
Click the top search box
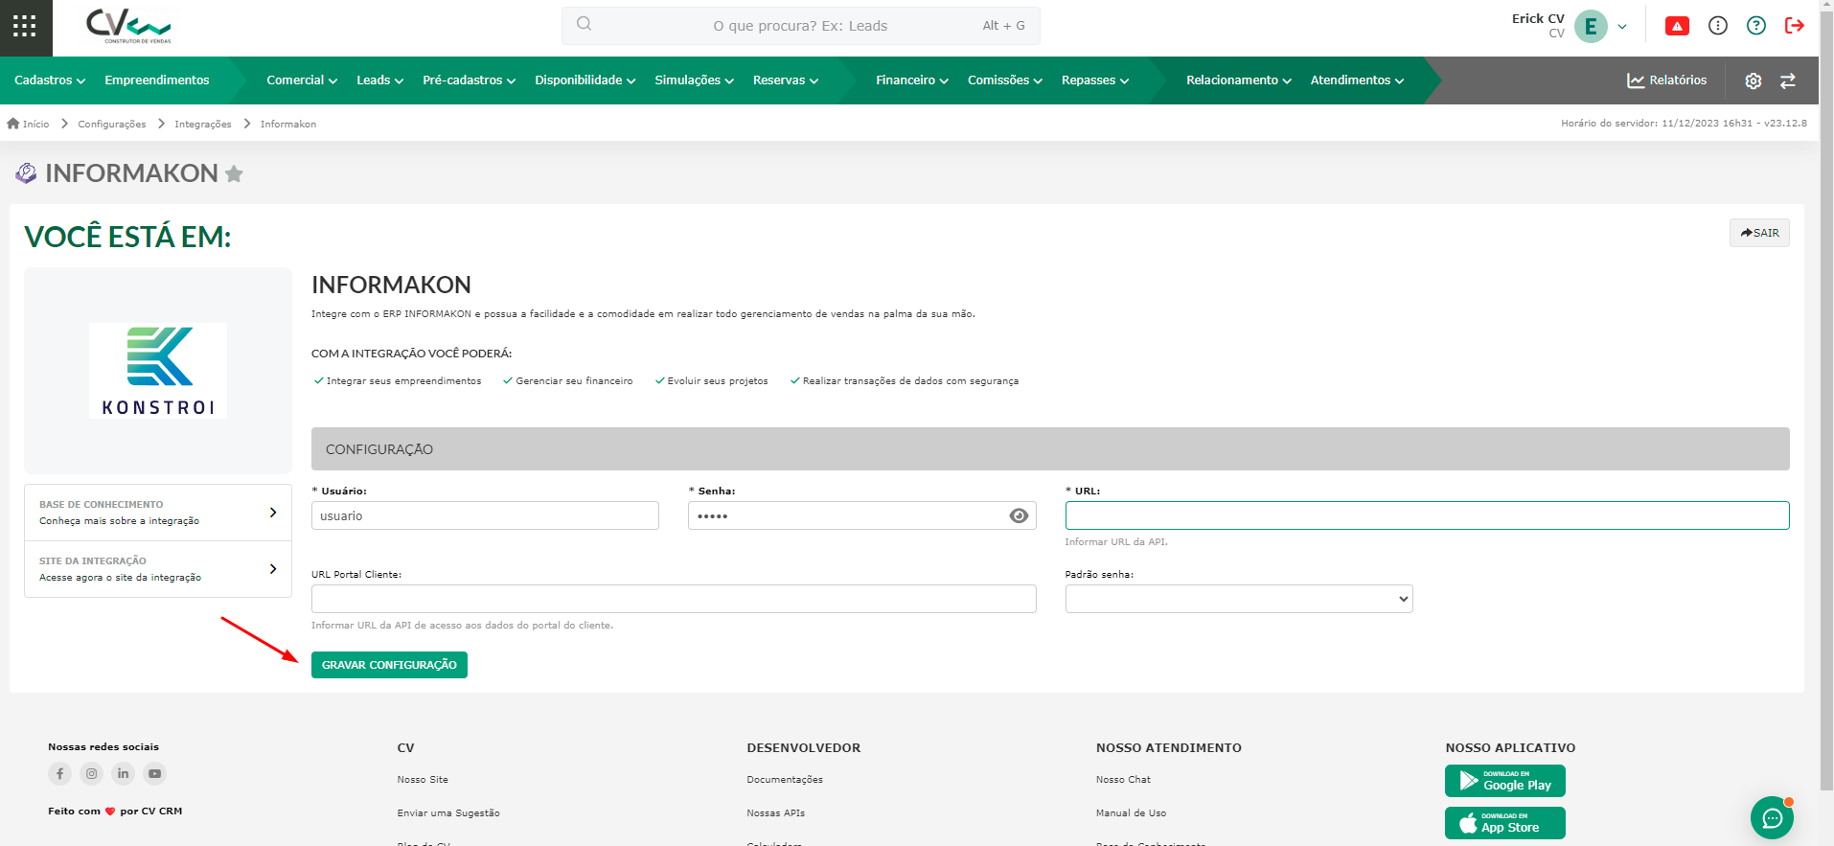[801, 26]
